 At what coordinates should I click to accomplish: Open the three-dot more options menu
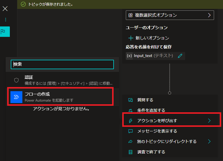(x=6, y=20)
